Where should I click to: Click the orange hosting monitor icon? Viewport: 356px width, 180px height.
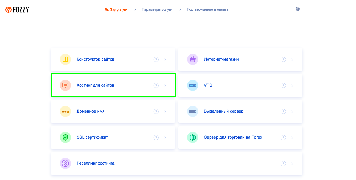[65, 85]
